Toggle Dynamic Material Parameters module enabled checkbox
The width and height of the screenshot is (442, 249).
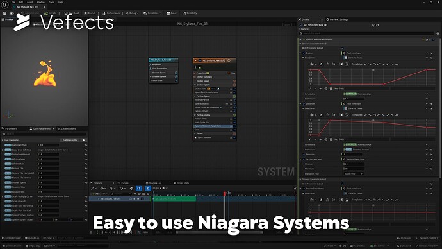point(433,40)
